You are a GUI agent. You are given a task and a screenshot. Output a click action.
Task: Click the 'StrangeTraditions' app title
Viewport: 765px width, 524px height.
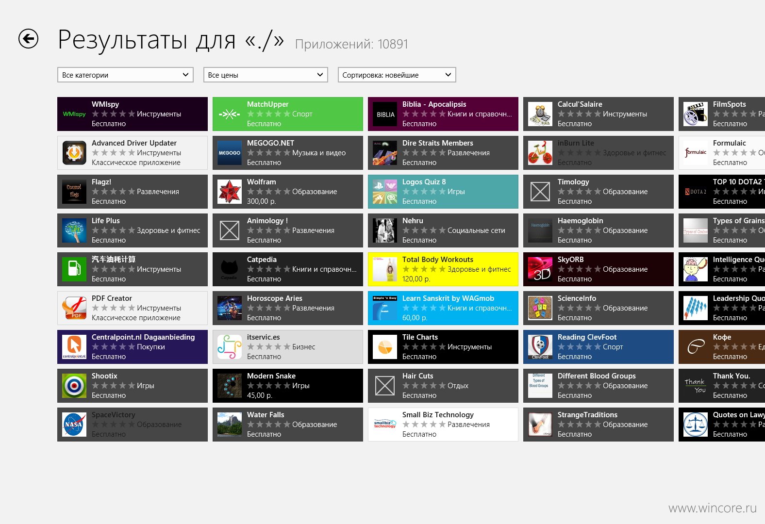click(588, 415)
